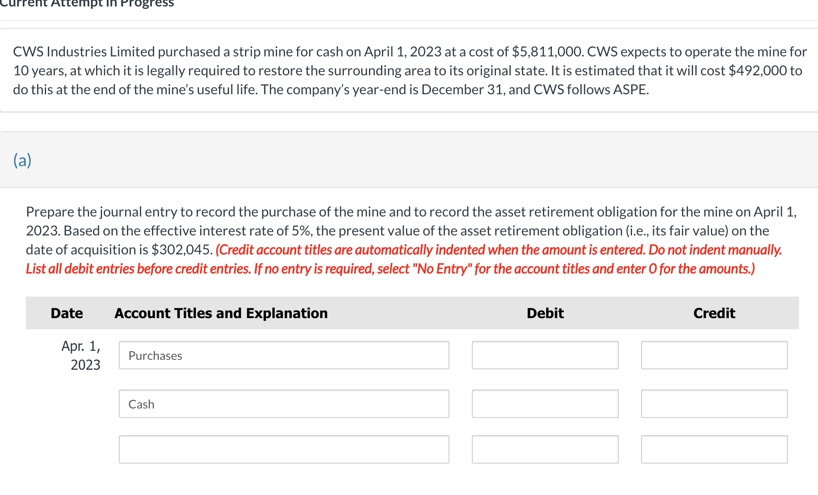Click the Credit column header
818x495 pixels.
pyautogui.click(x=714, y=313)
